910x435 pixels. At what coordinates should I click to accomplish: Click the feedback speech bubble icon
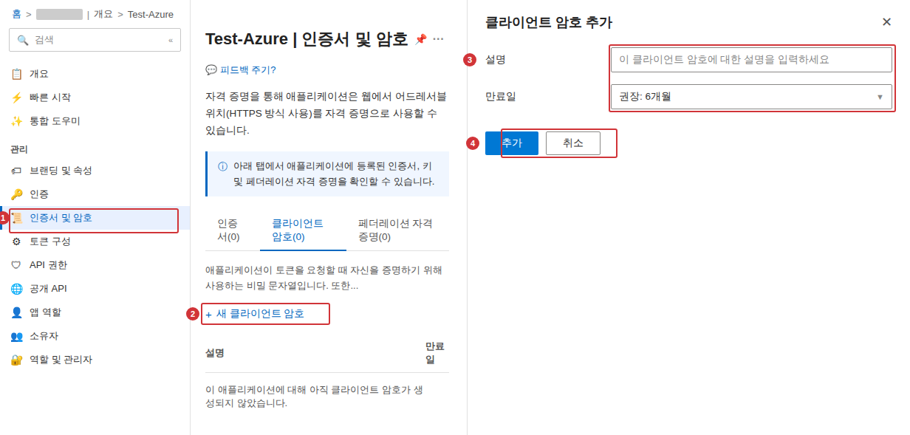211,70
